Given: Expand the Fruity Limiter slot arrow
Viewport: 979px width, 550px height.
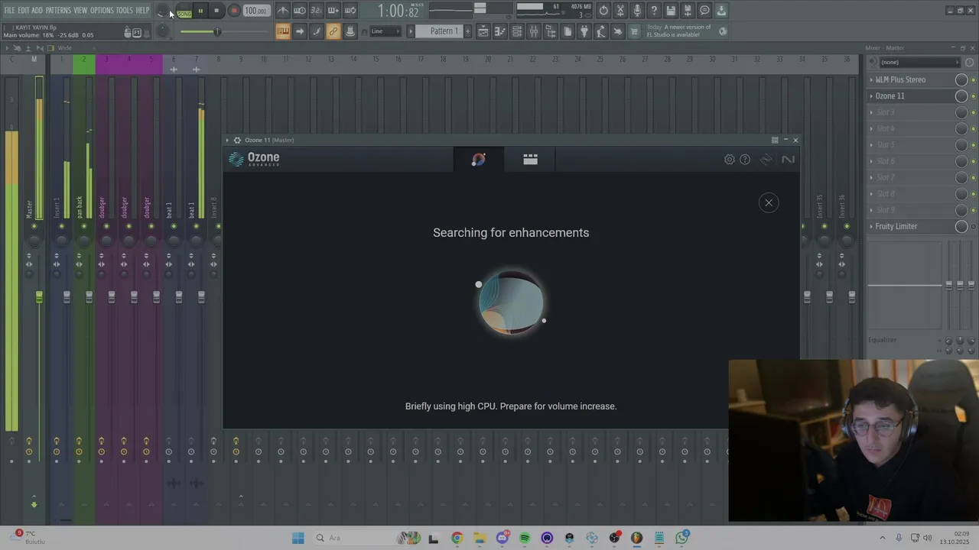Looking at the screenshot, I should [871, 226].
